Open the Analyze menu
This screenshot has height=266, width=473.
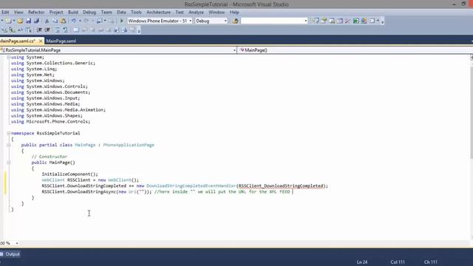(196, 12)
